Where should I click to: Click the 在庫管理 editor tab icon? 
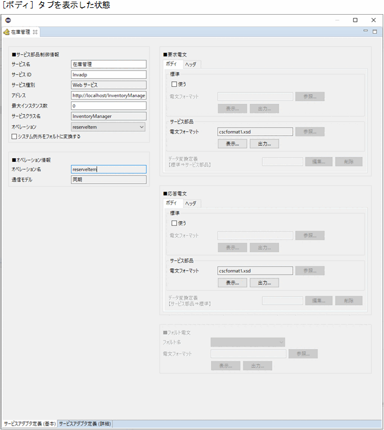click(x=6, y=32)
